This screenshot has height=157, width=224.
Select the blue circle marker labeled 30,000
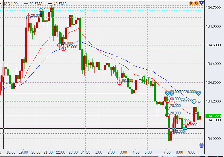[x=41, y=11]
